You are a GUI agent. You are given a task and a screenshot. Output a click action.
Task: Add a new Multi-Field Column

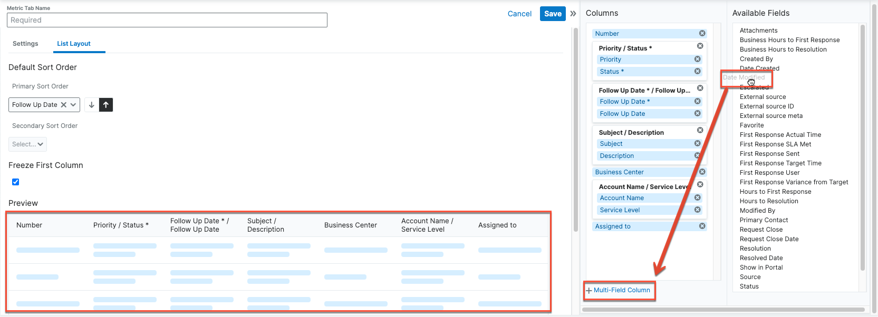619,290
